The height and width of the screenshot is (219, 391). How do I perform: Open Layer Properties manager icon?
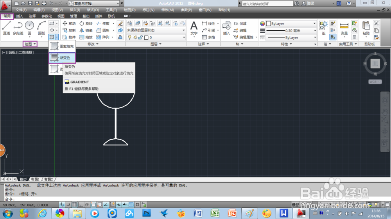point(129,23)
